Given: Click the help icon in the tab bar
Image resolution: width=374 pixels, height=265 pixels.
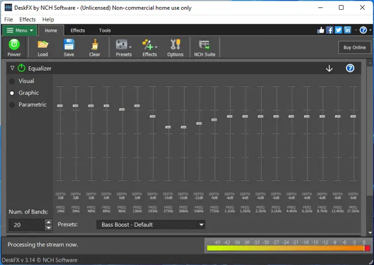Looking at the screenshot, I should 363,30.
